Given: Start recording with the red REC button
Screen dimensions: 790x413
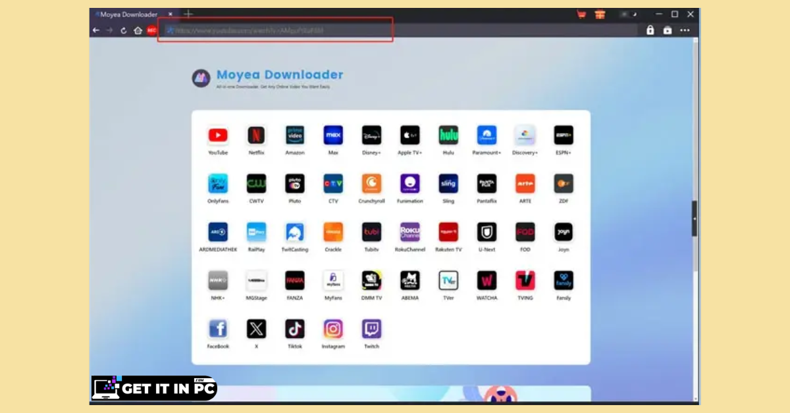Looking at the screenshot, I should (x=152, y=30).
